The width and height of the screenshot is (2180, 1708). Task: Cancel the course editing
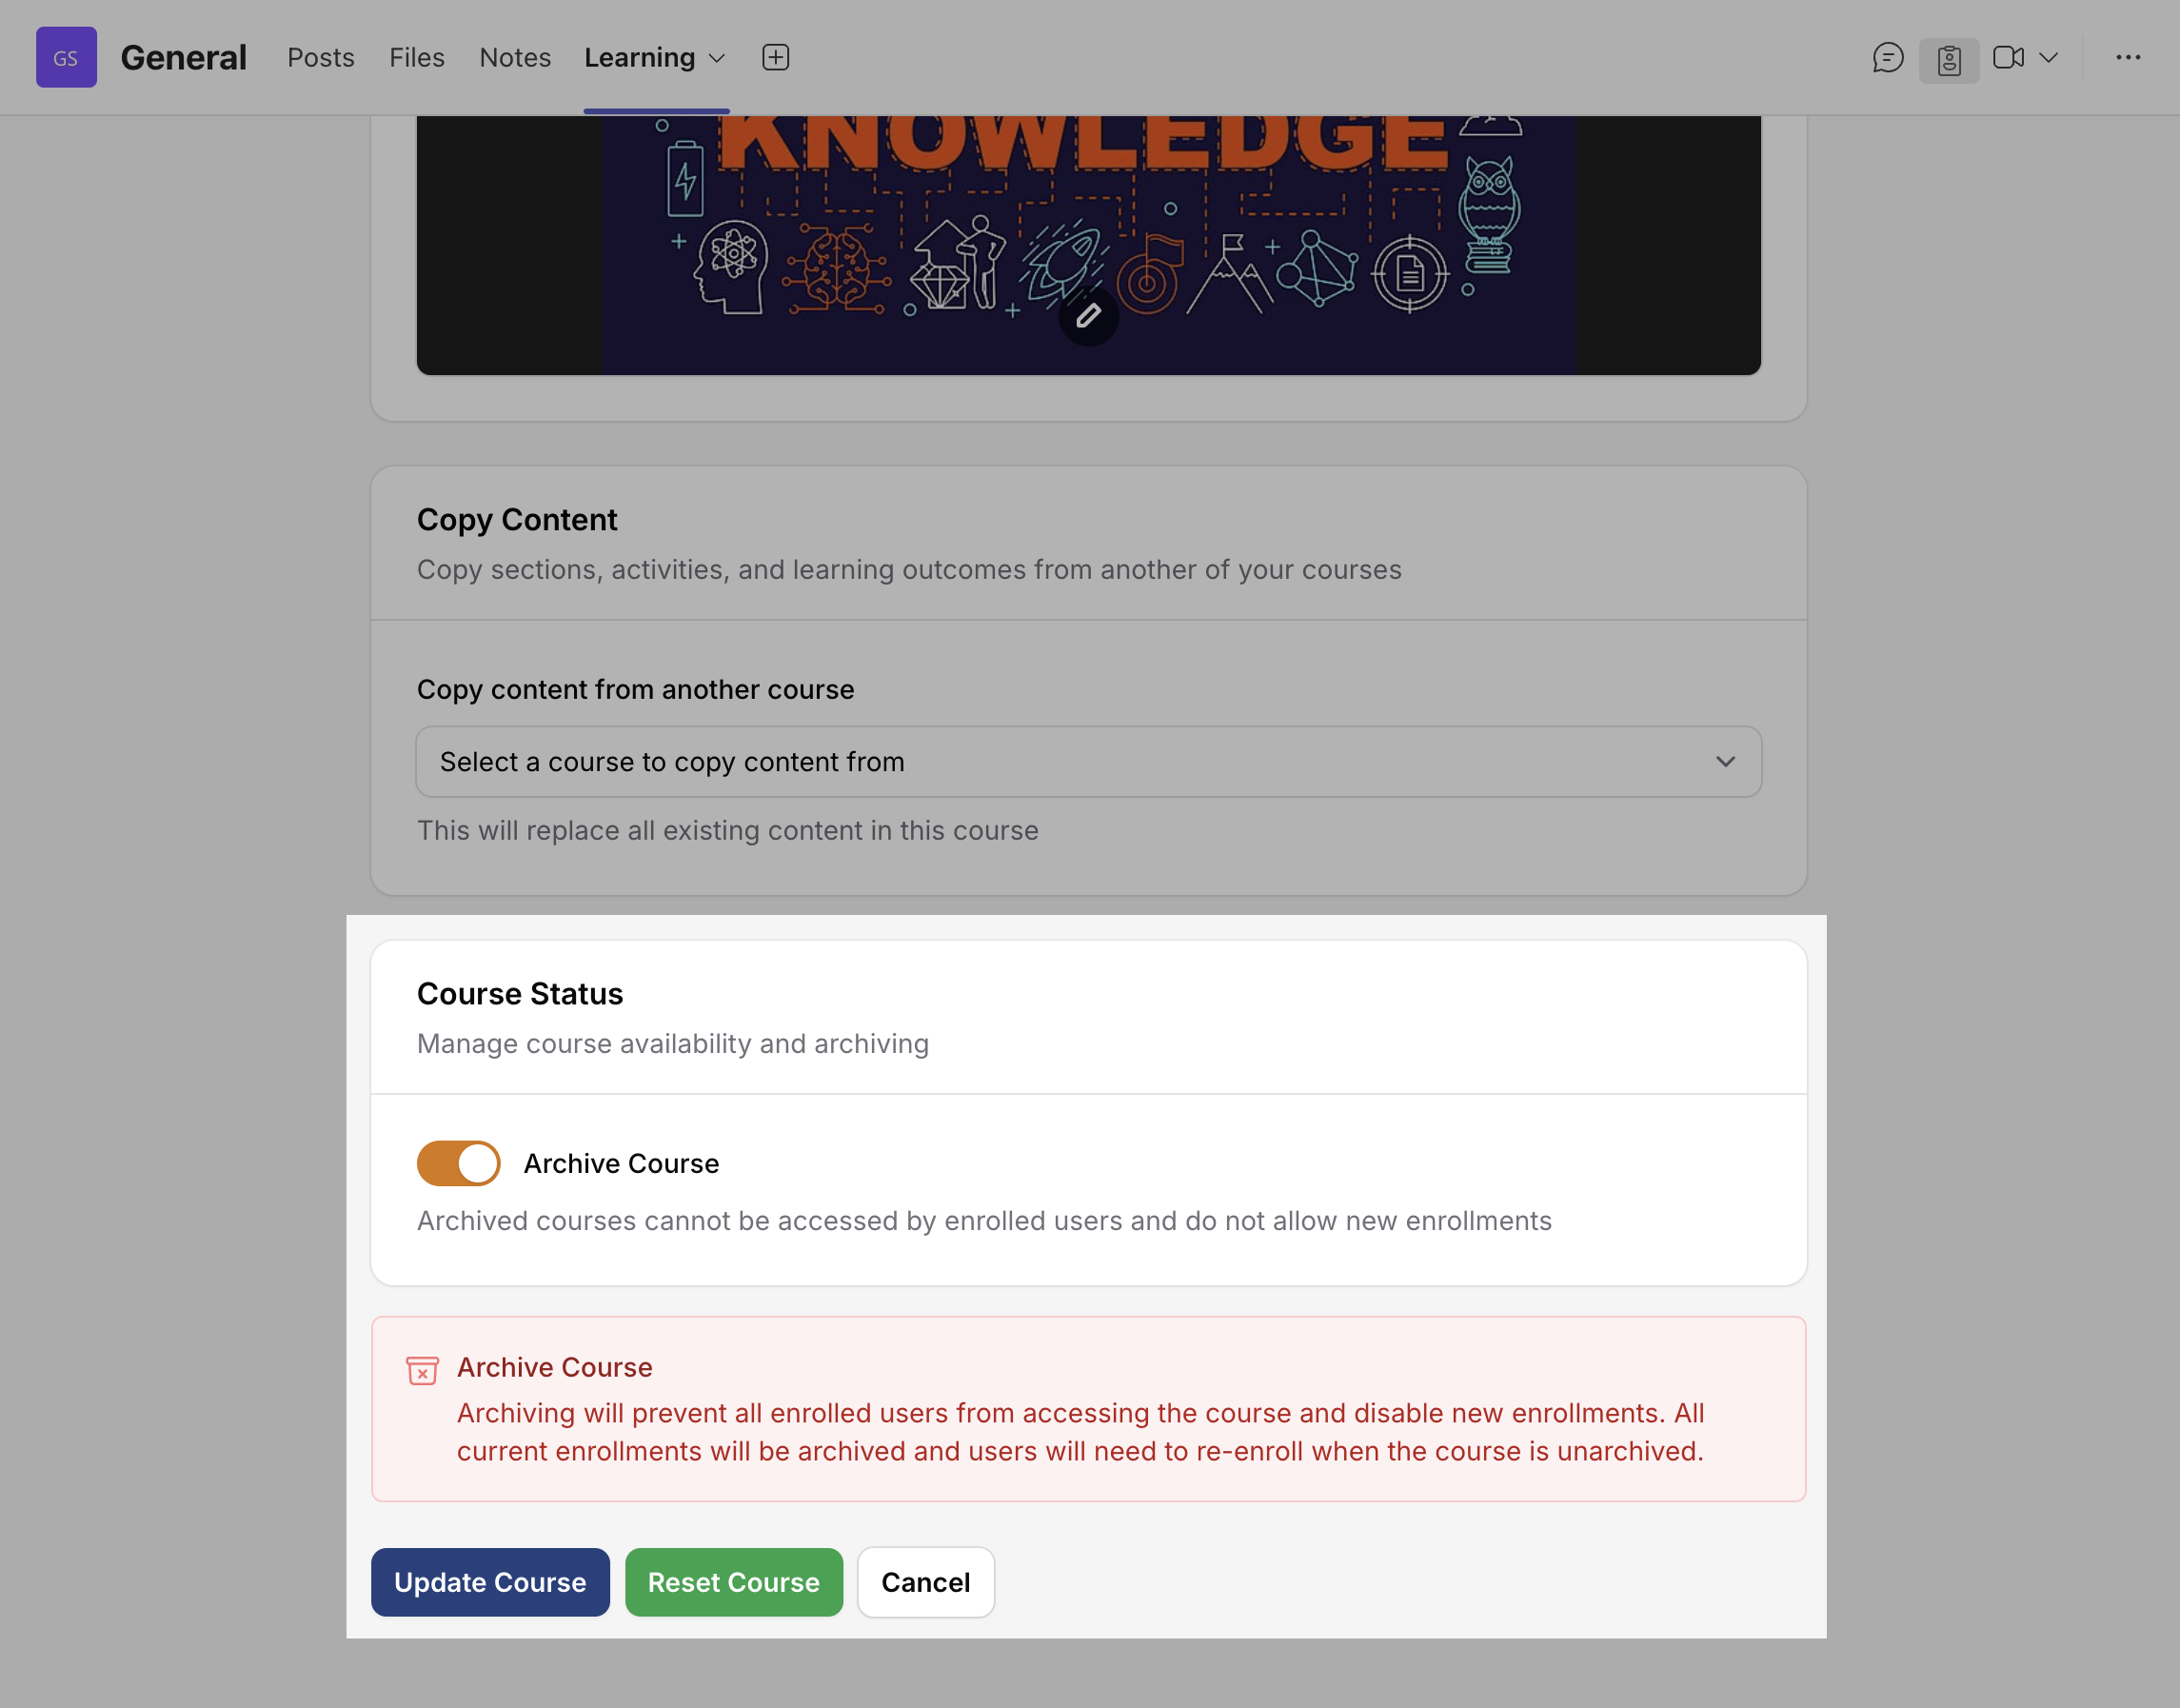(925, 1582)
